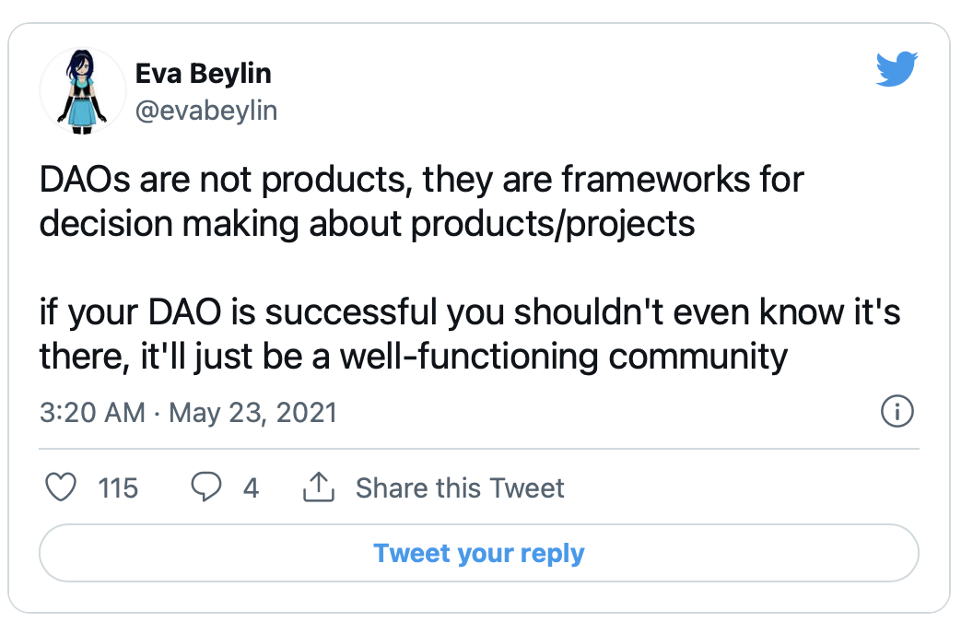Click the May 23, 2021 date text

pyautogui.click(x=253, y=412)
